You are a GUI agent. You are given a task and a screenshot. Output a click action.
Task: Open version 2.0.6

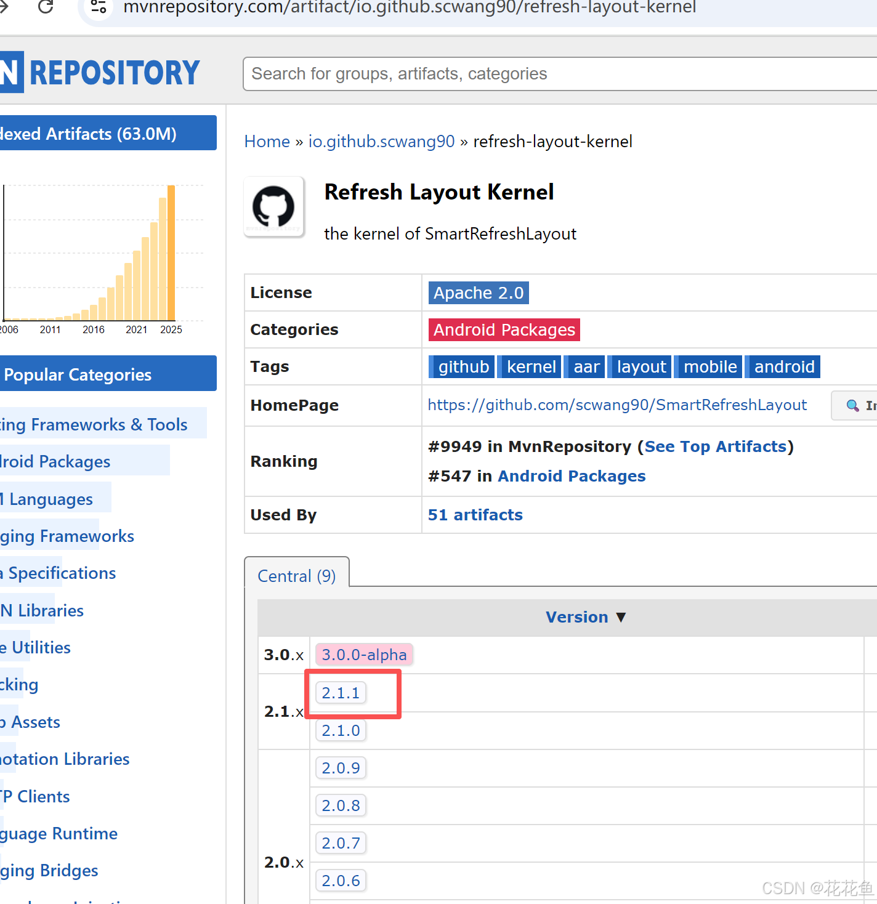[341, 881]
